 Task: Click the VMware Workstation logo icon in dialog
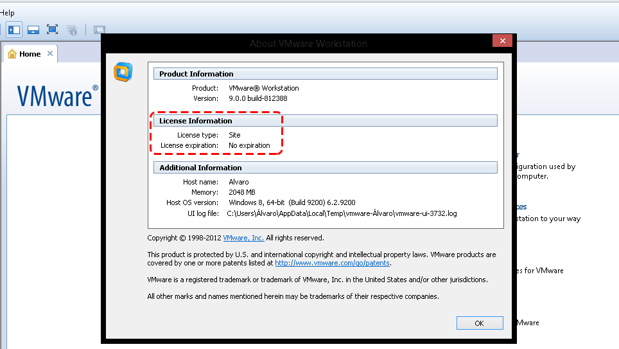click(123, 72)
